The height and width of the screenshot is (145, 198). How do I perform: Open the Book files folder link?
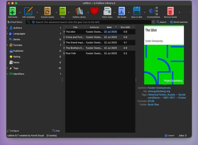tap(153, 105)
